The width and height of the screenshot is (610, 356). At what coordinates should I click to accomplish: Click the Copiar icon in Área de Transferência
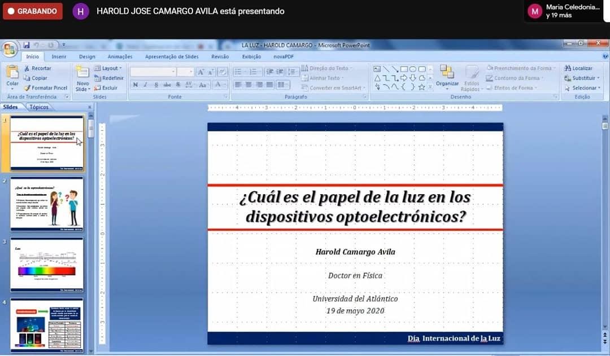27,77
